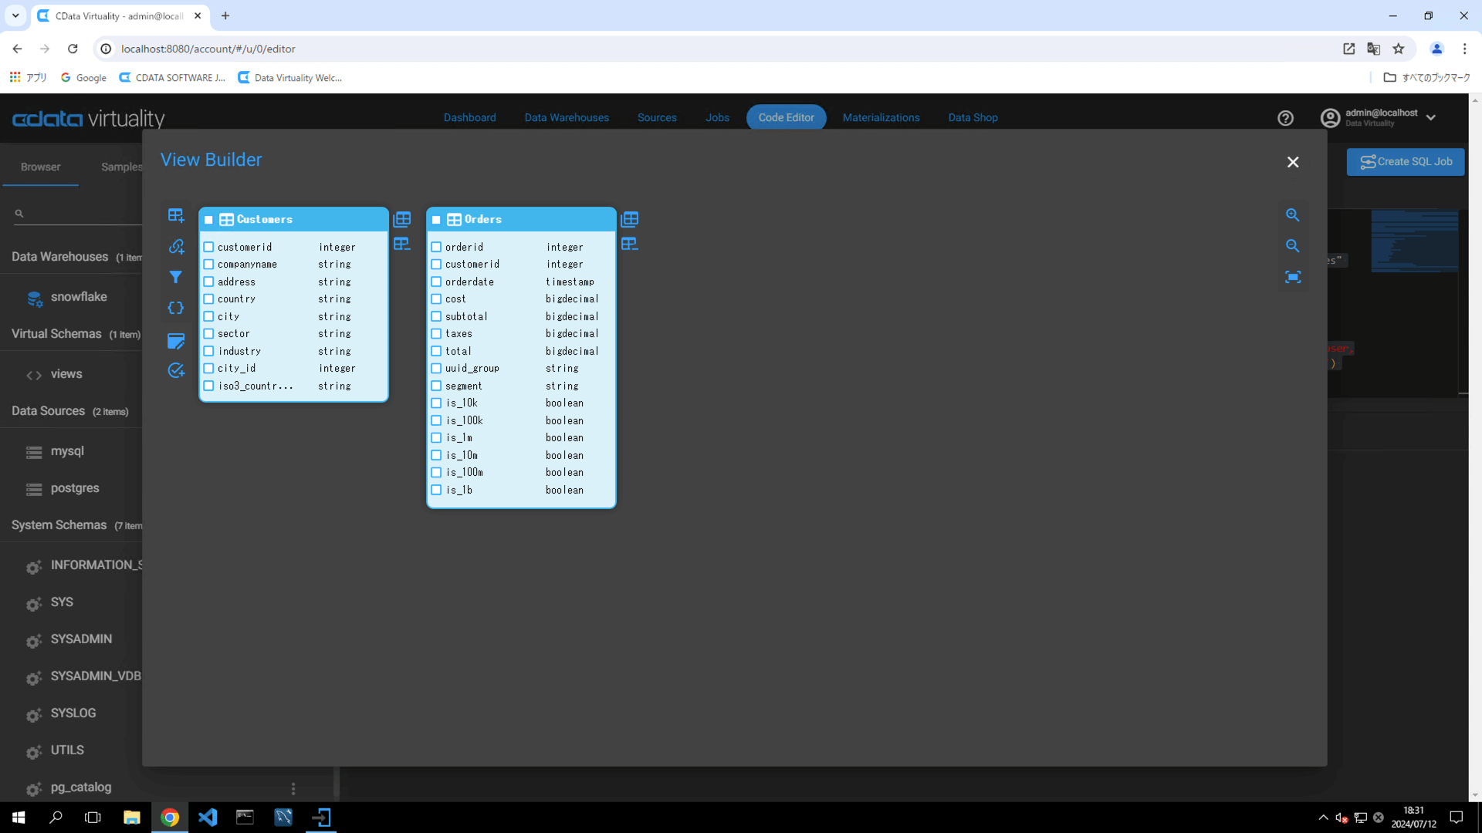Toggle select-all checkbox in Customers header
This screenshot has width=1482, height=833.
[208, 220]
